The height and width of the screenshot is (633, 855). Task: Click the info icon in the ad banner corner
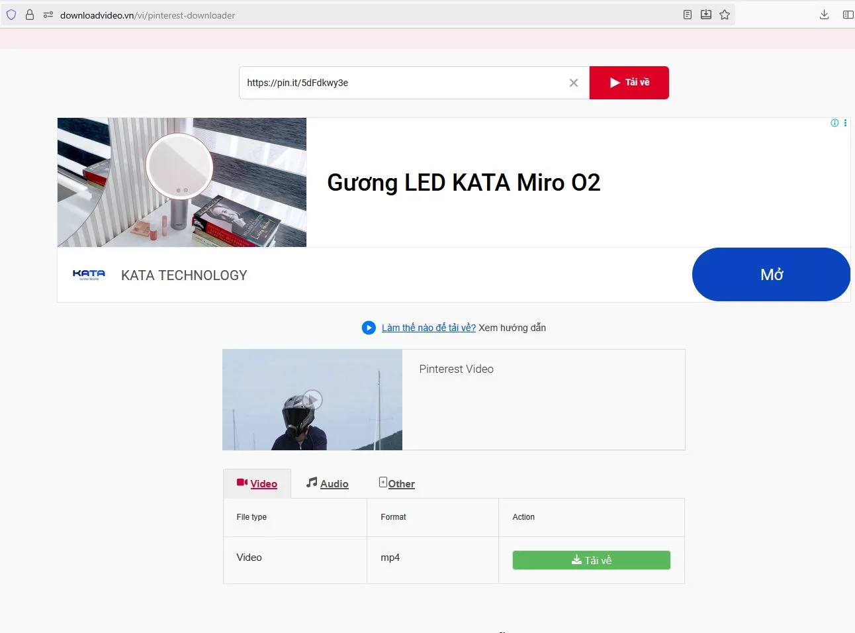coord(834,122)
